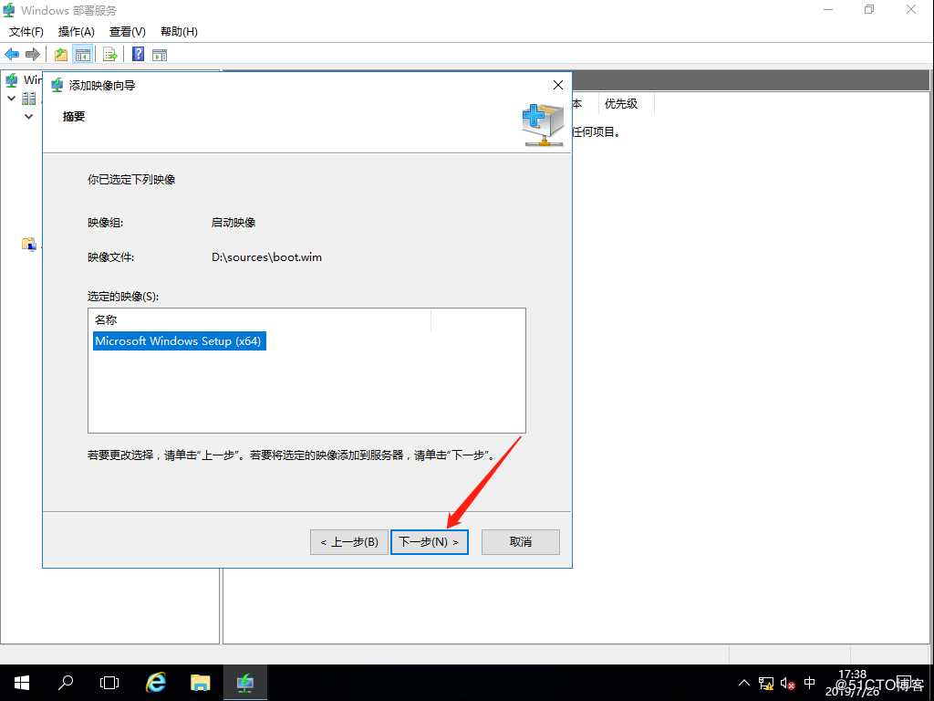The image size is (934, 701).
Task: Close the Add Image Wizard dialog
Action: tap(558, 85)
